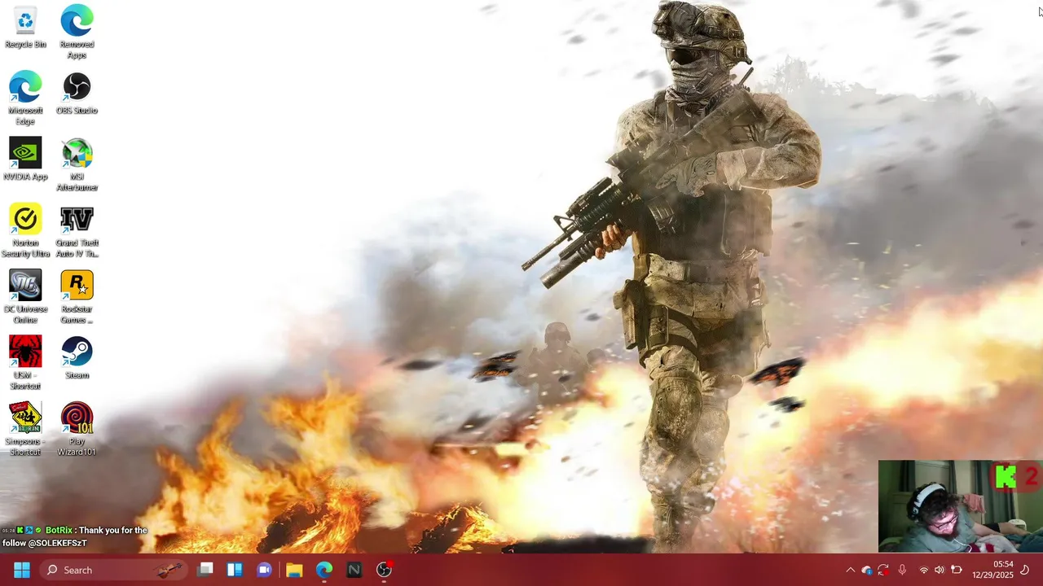Viewport: 1043px width, 586px height.
Task: Select the Norton Security Ultra desktop icon
Action: click(25, 231)
